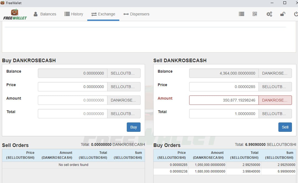This screenshot has width=298, height=183.
Task: Switch to the Dispensers tab
Action: [x=136, y=14]
